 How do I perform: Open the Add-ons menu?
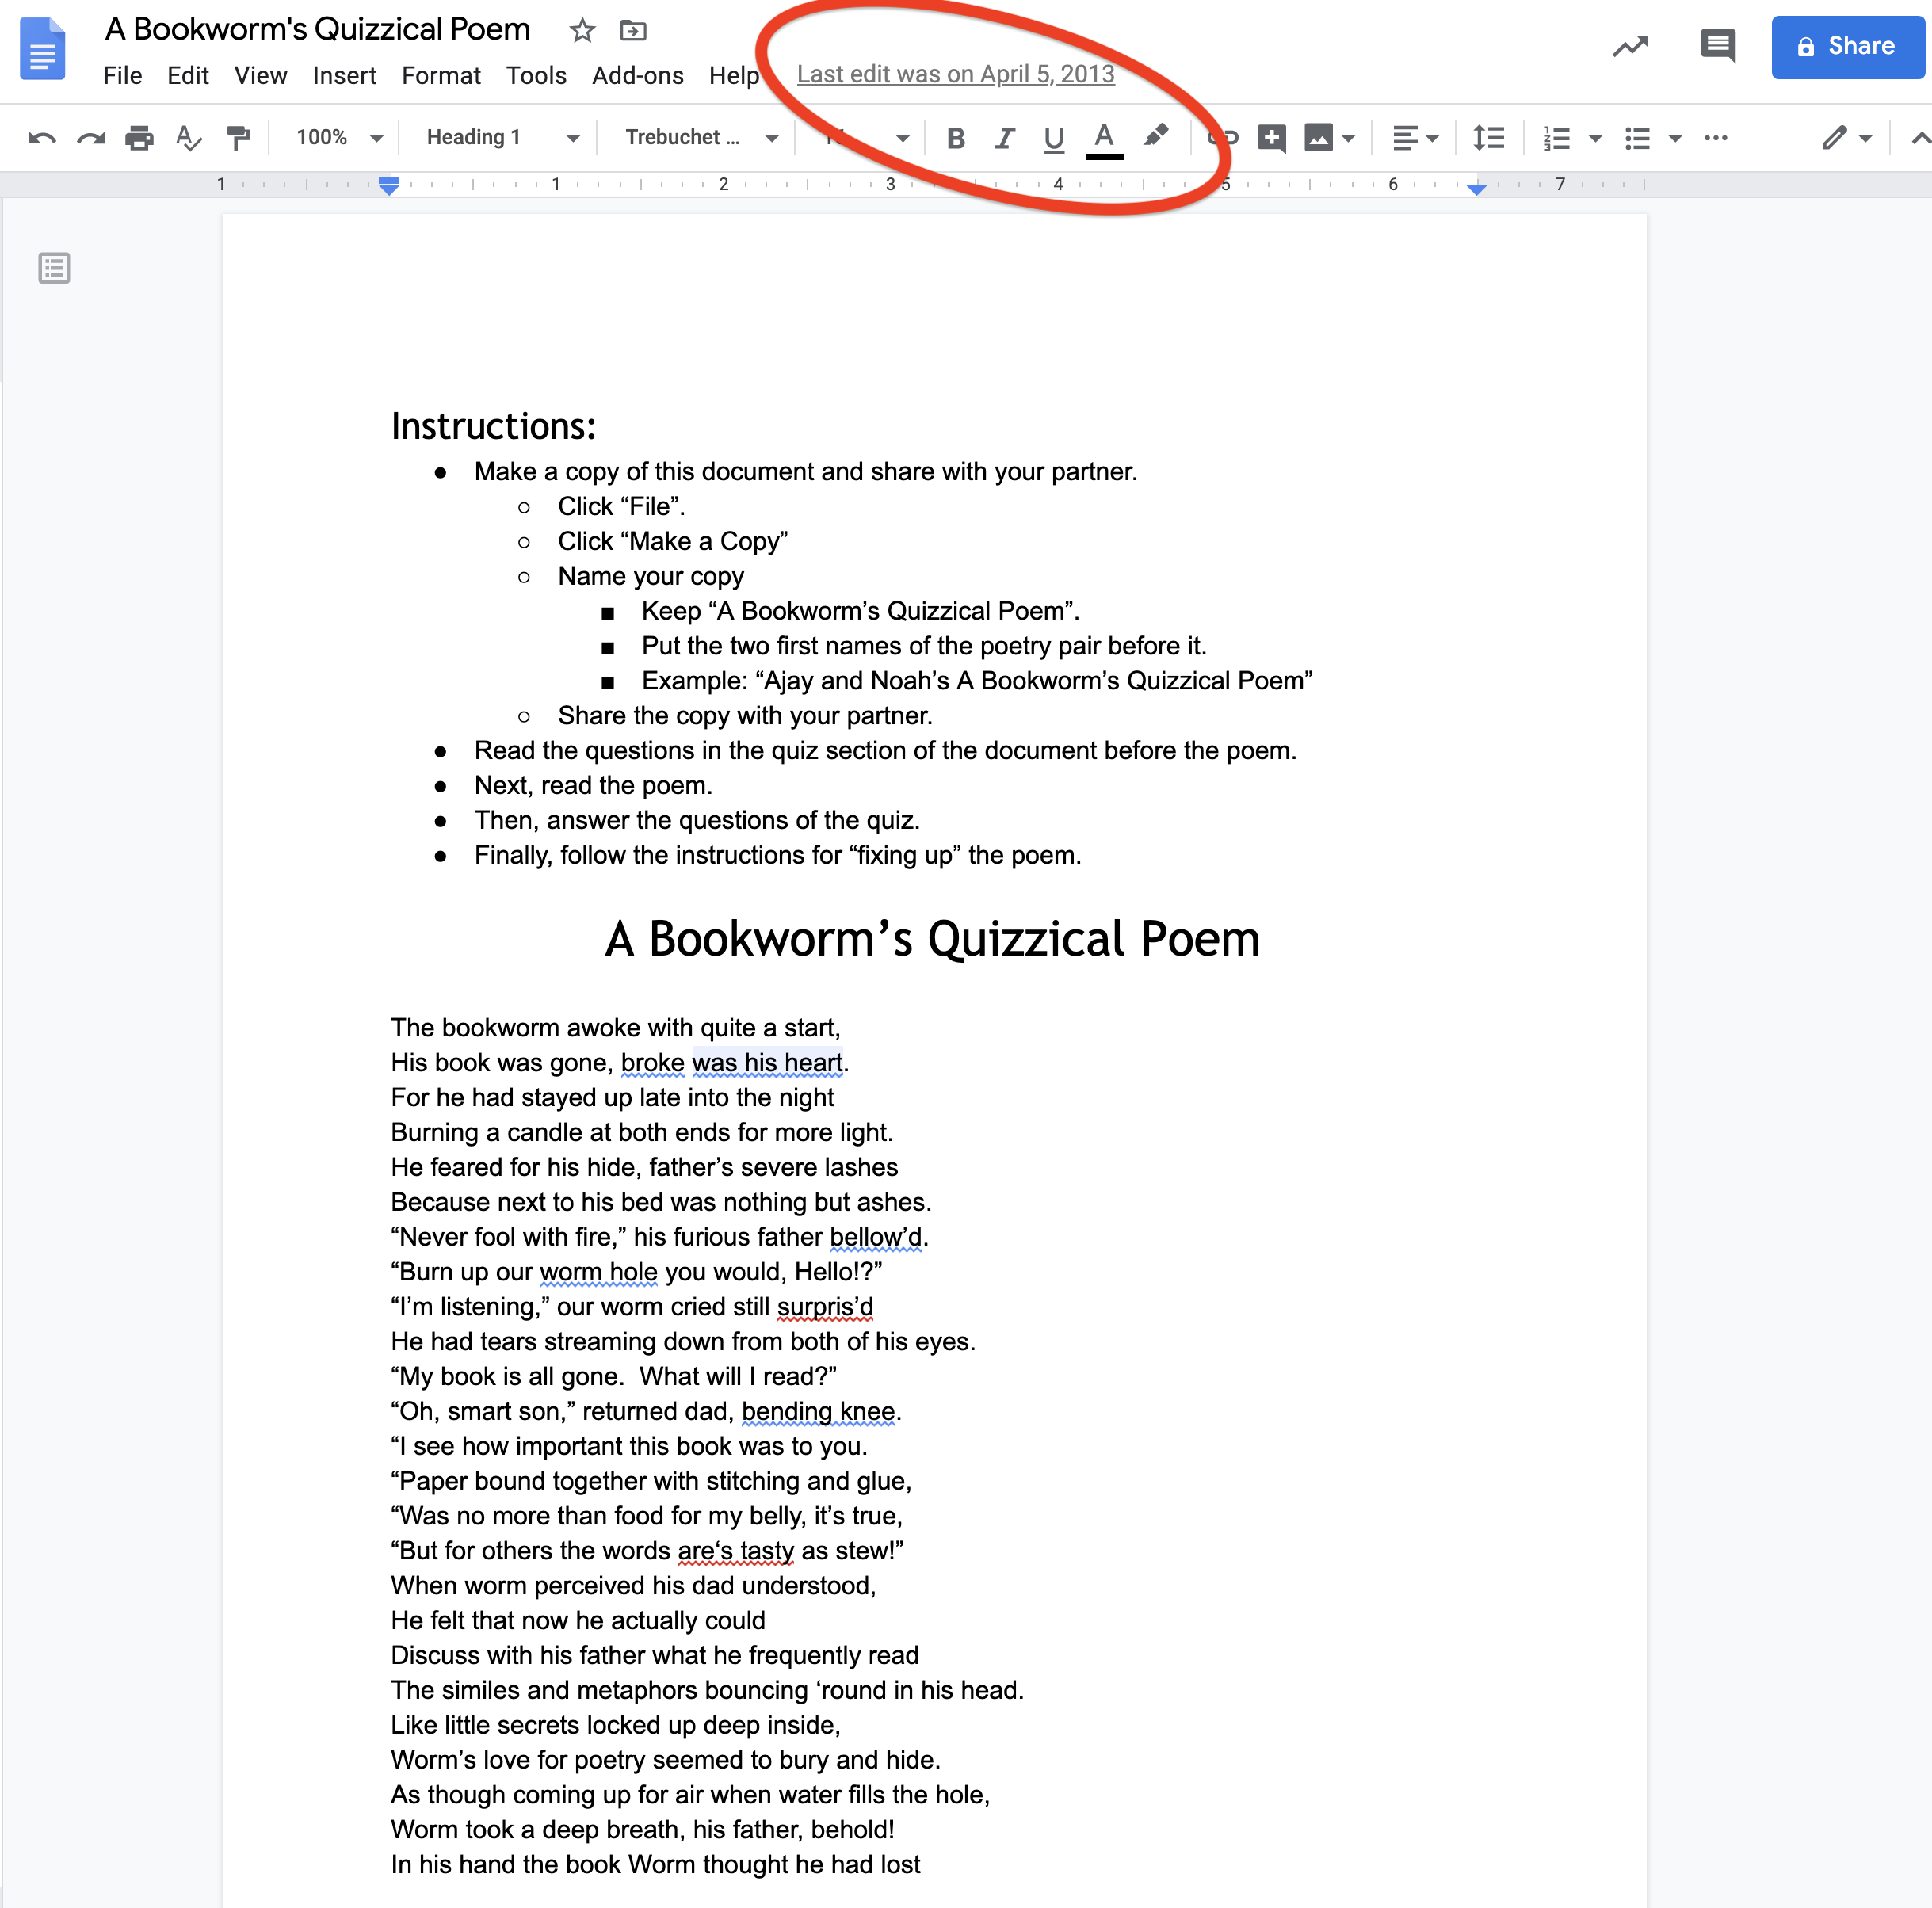(x=637, y=76)
